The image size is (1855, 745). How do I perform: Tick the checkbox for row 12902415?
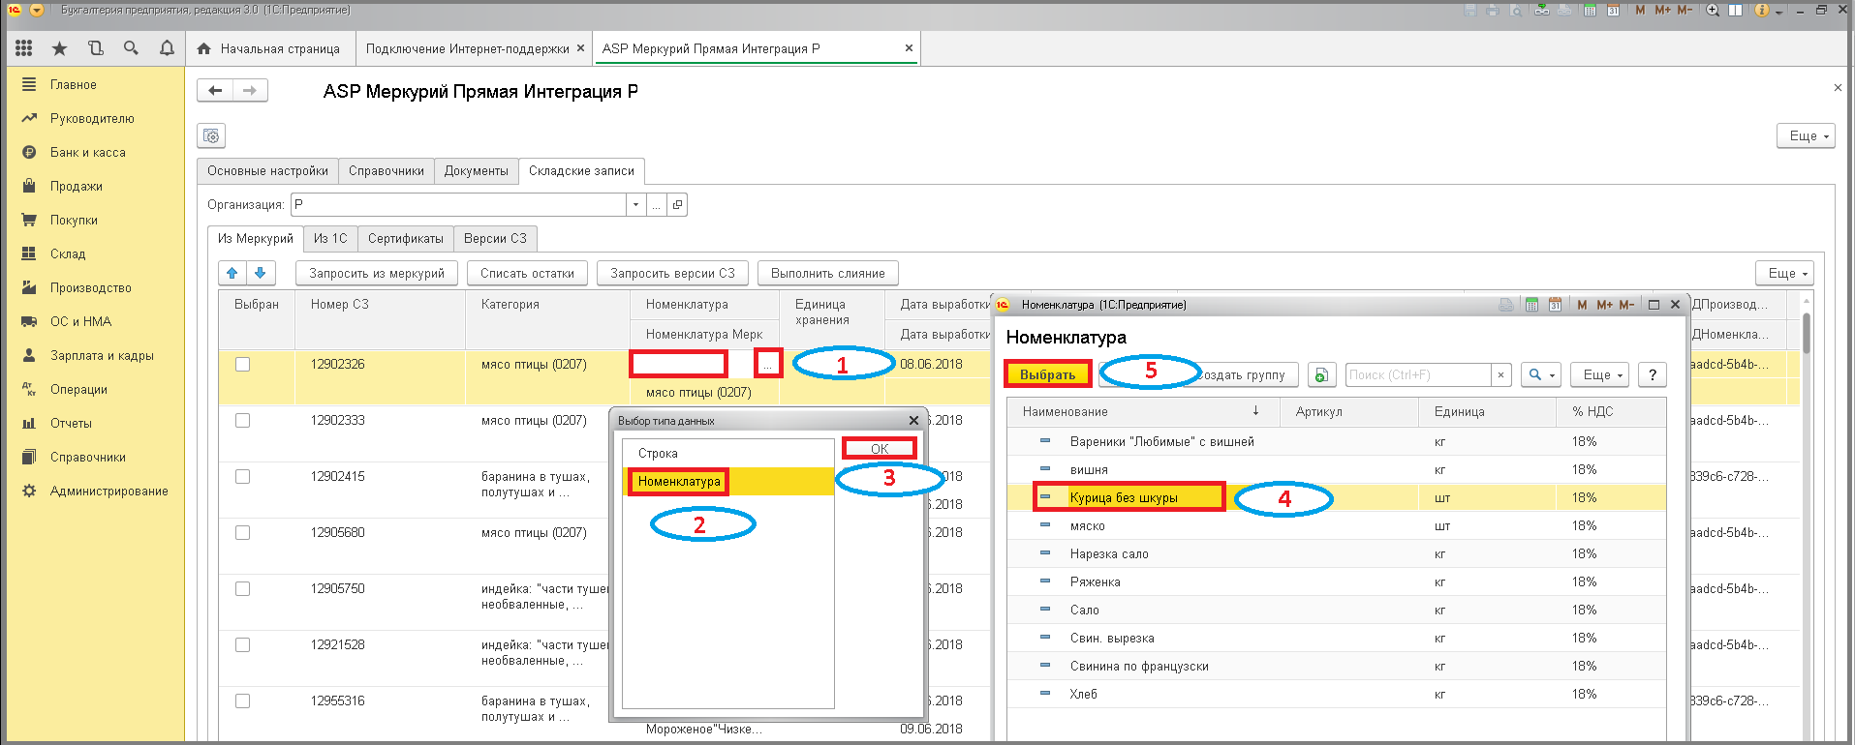click(242, 476)
